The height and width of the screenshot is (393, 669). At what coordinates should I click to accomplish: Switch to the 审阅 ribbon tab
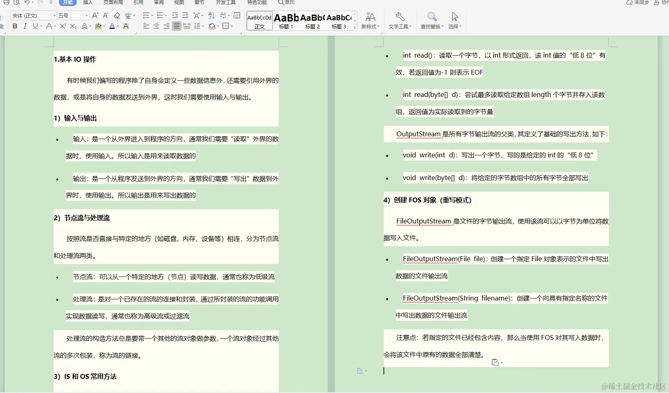[158, 3]
